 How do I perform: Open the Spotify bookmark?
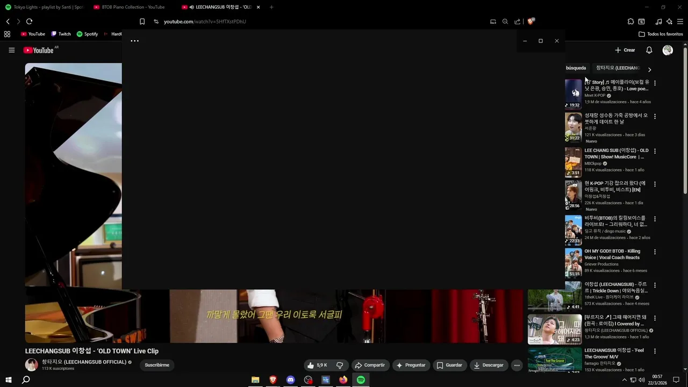[x=87, y=34]
